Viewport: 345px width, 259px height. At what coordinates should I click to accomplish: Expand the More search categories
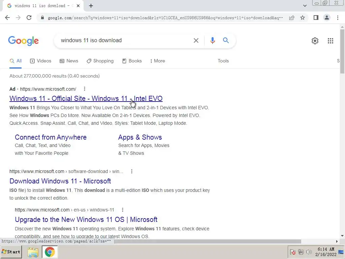tap(157, 61)
